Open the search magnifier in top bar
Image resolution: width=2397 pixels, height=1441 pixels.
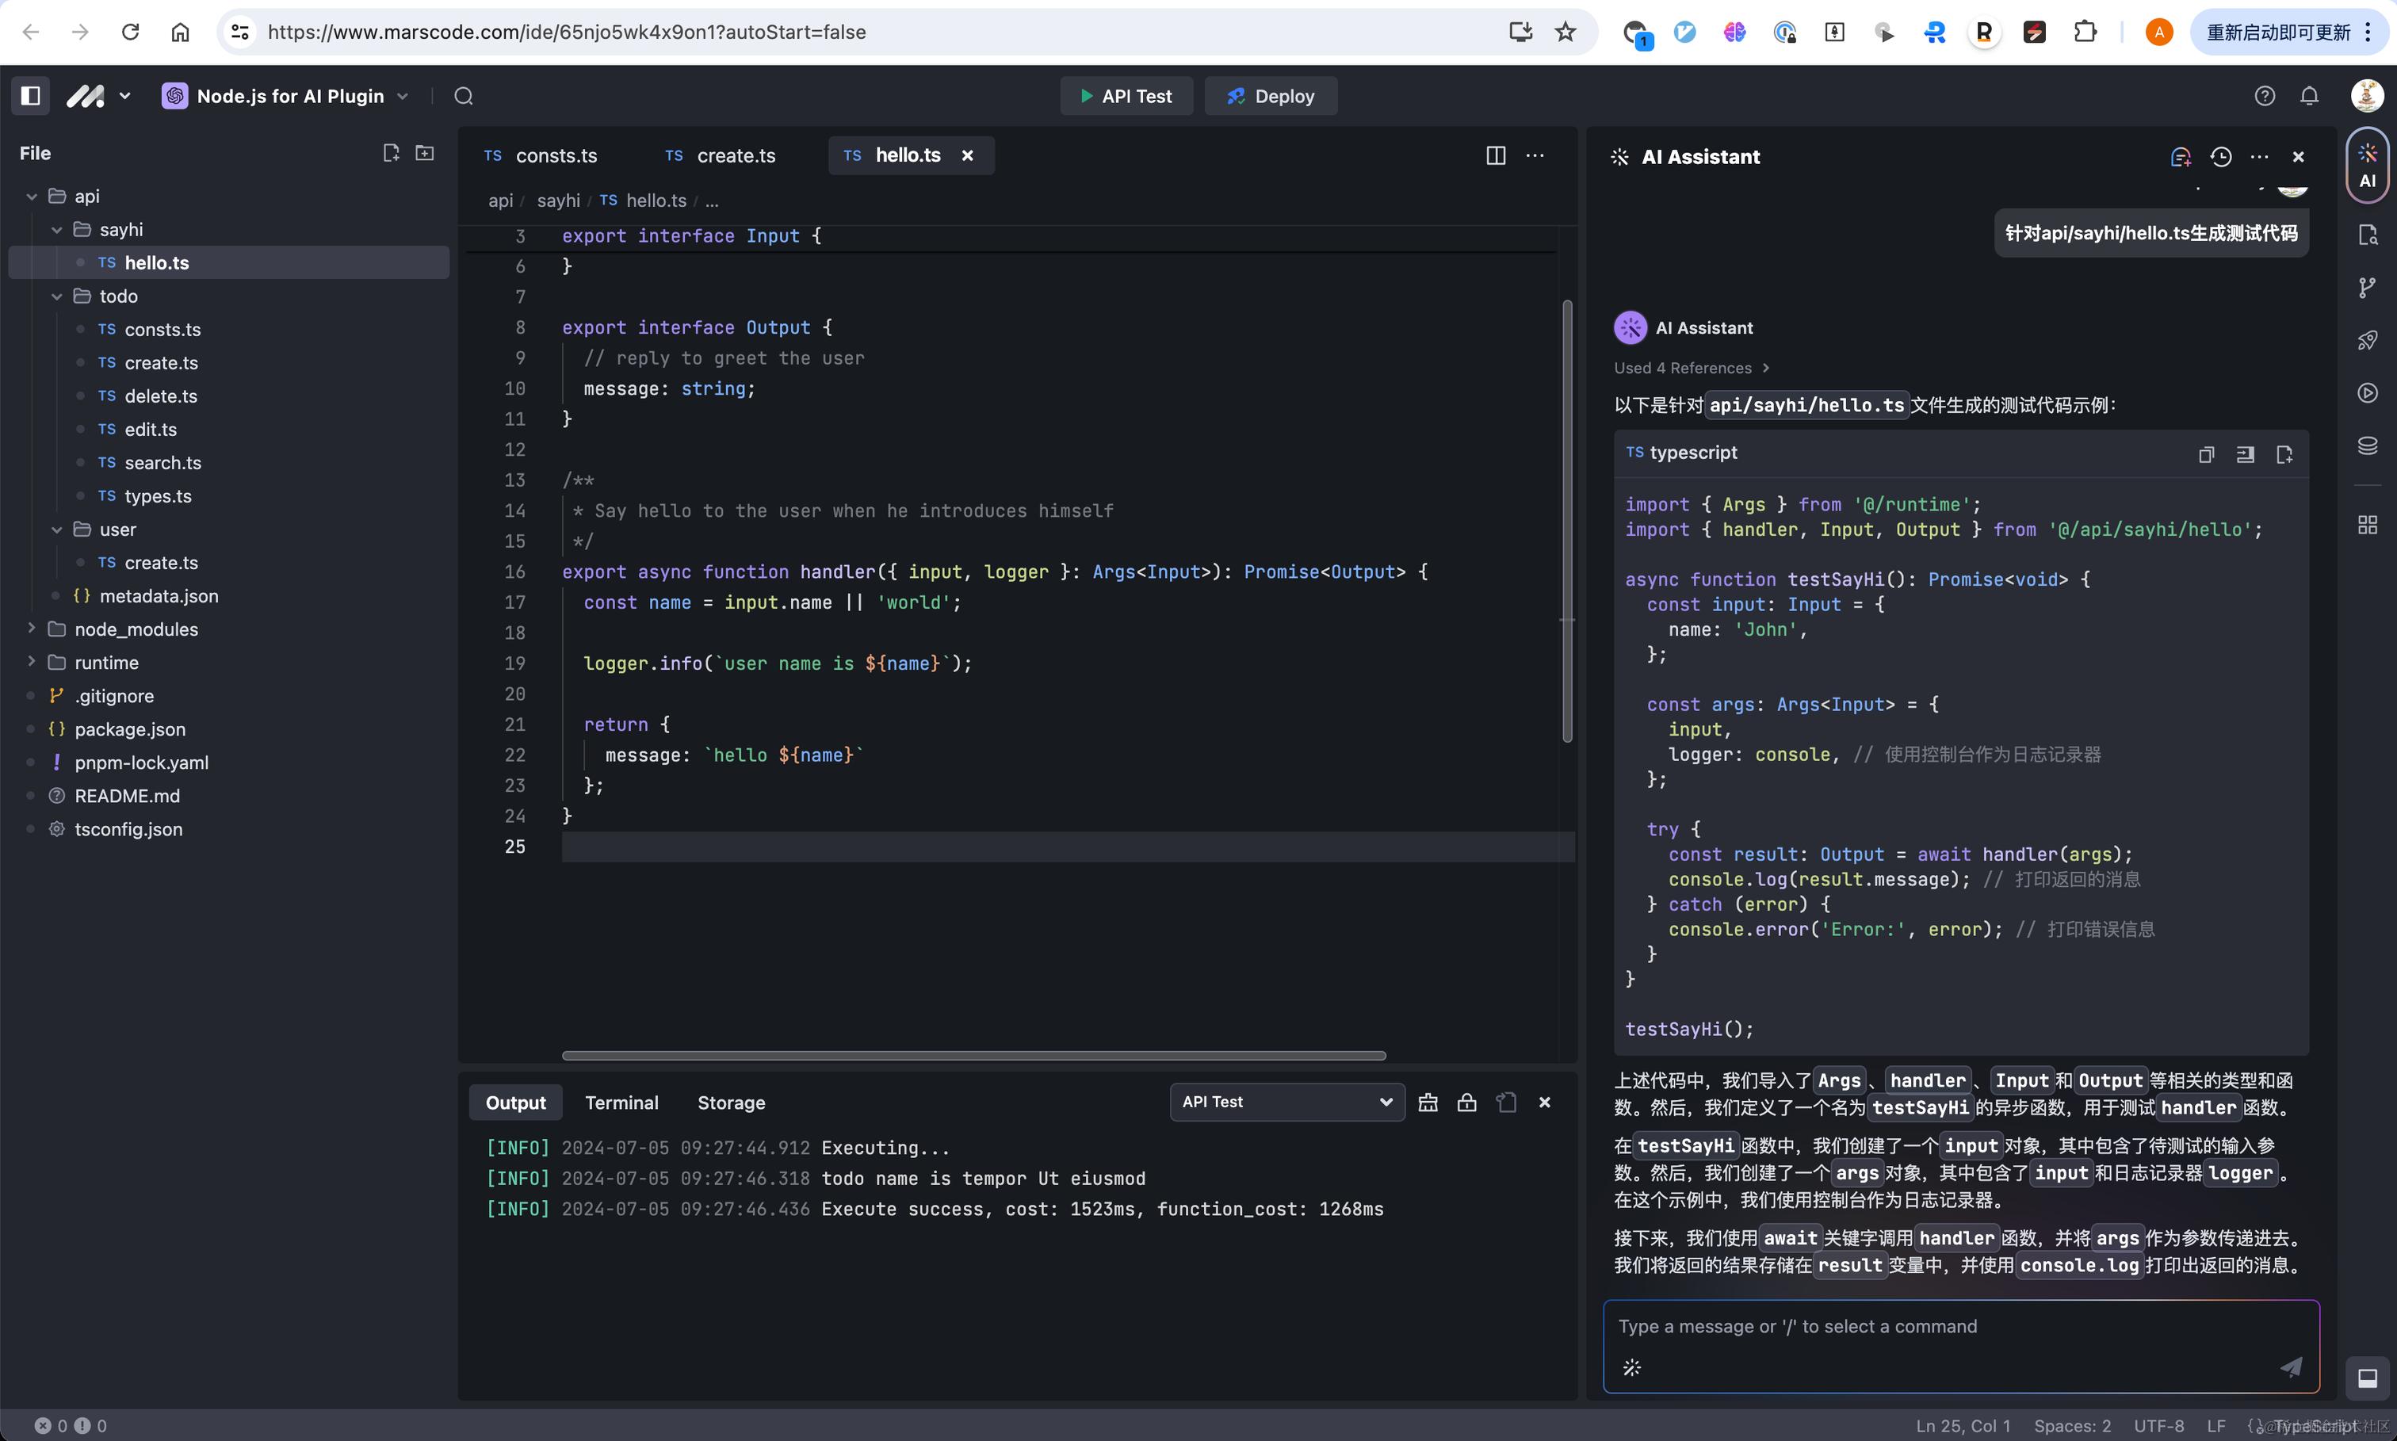(x=464, y=96)
